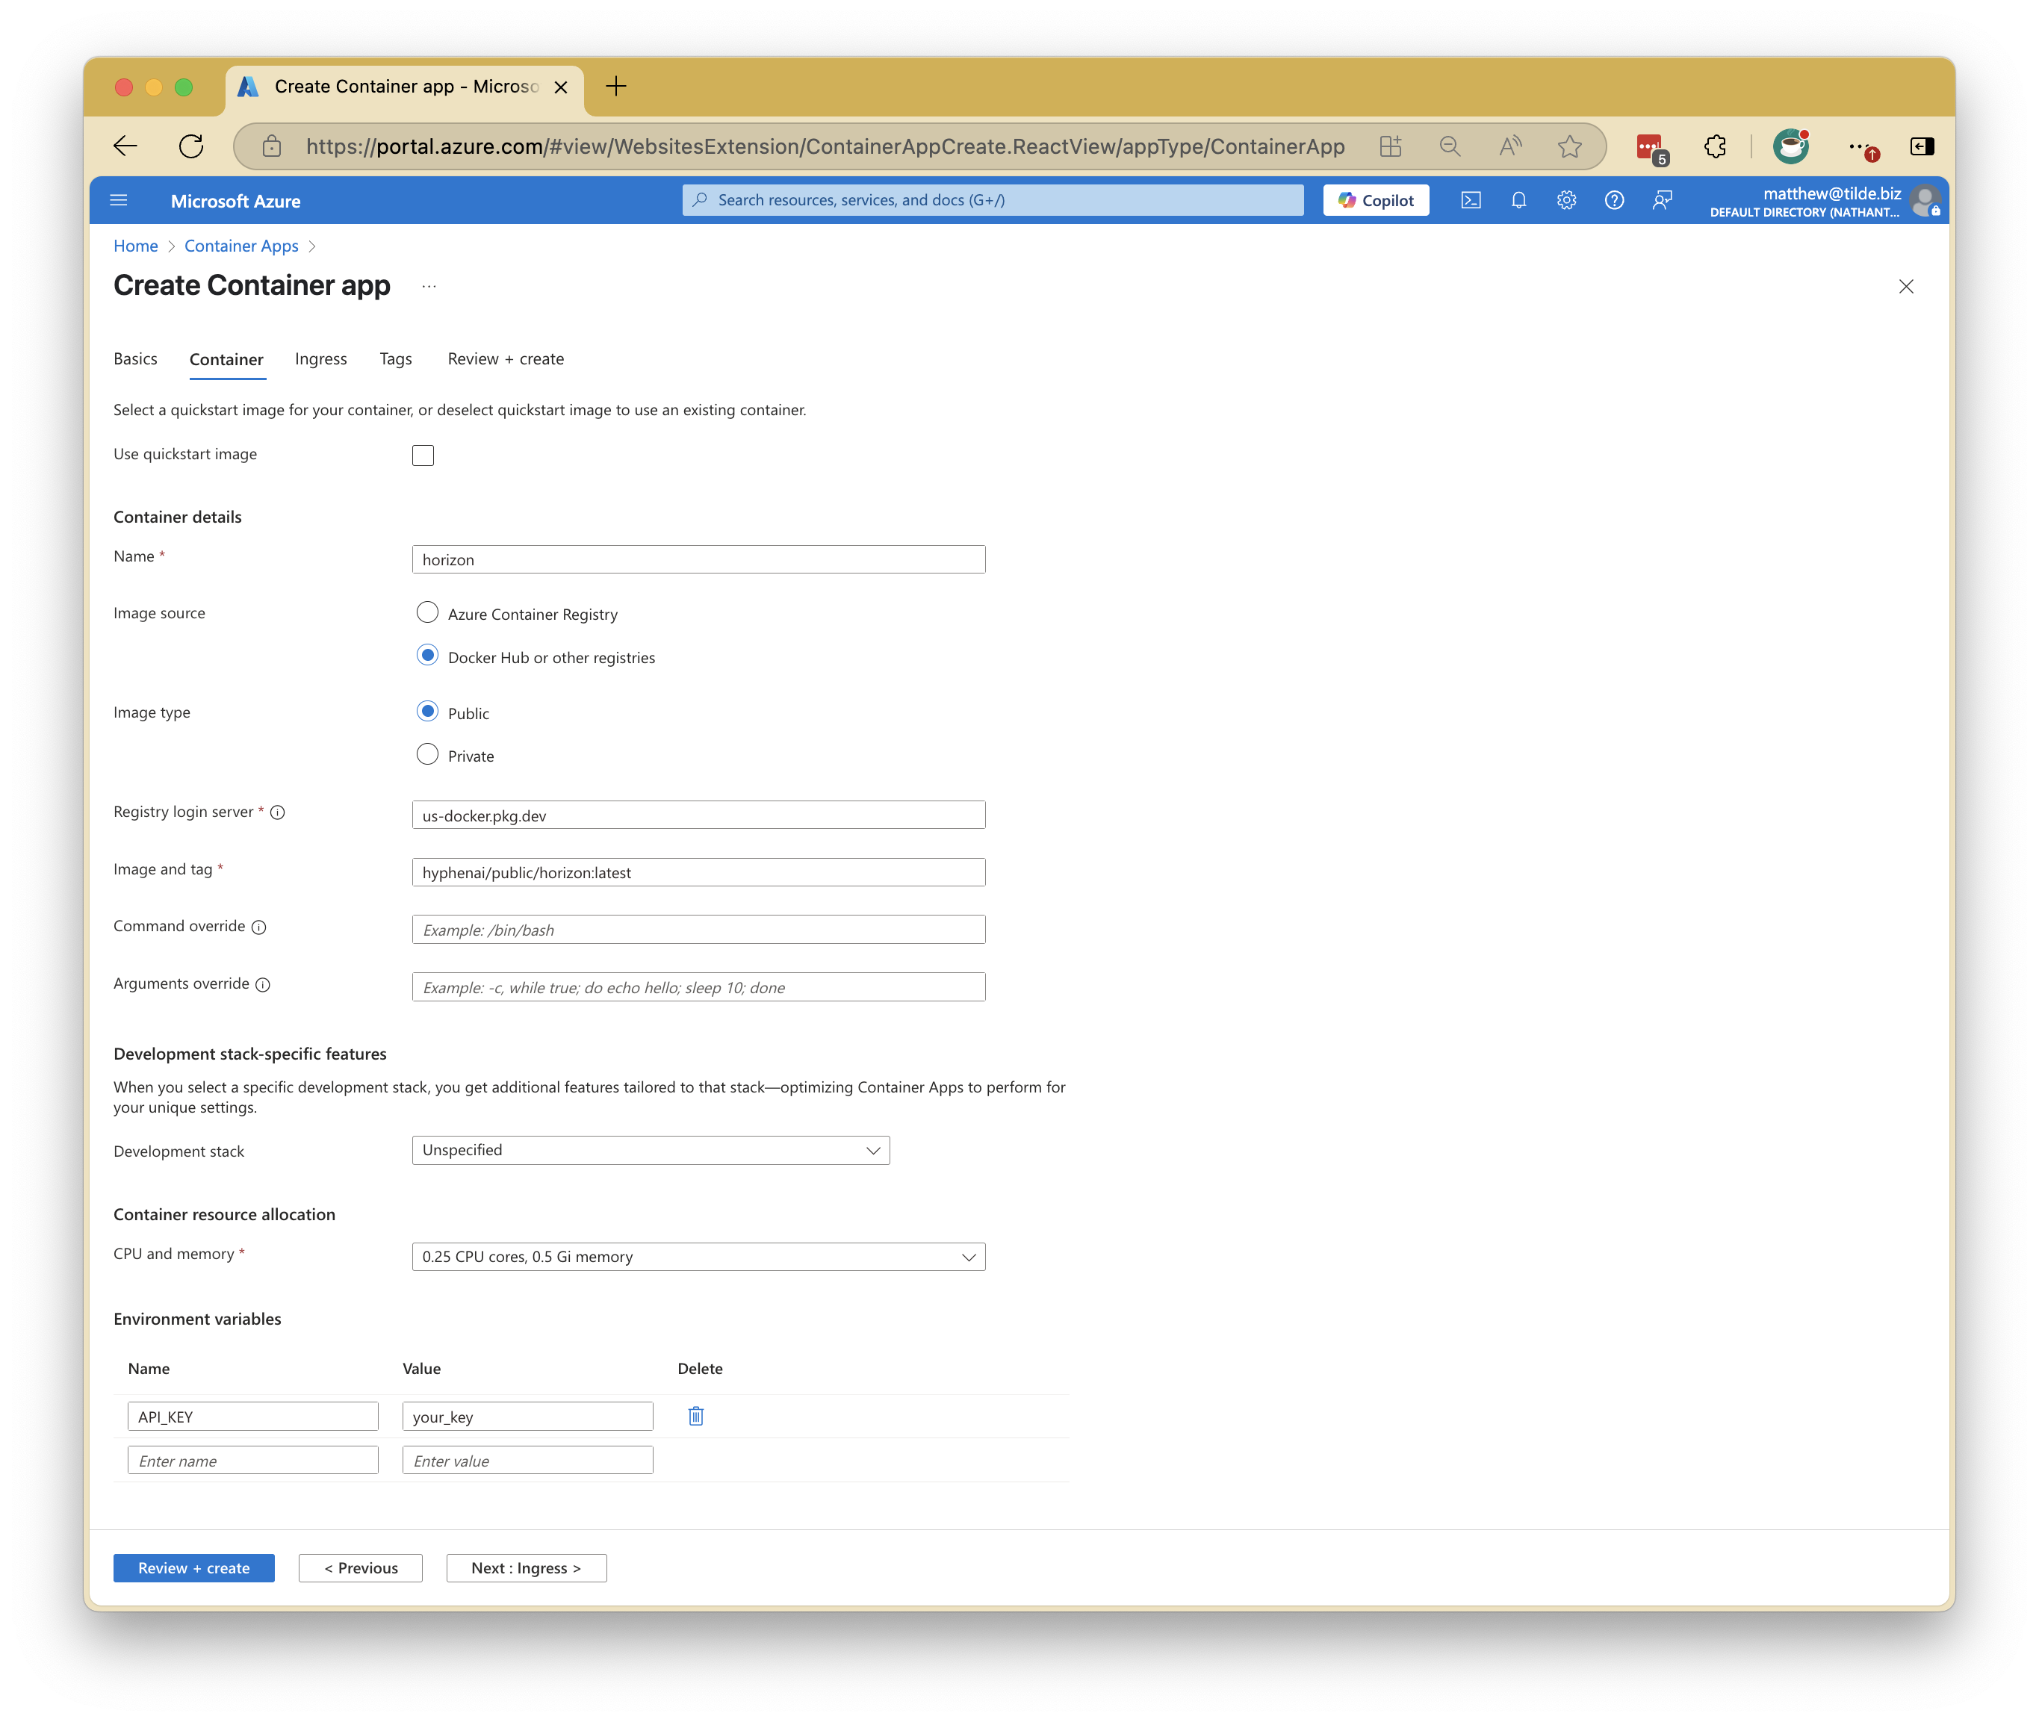Click the API_KEY variable name field
Image resolution: width=2039 pixels, height=1722 pixels.
(x=253, y=1417)
